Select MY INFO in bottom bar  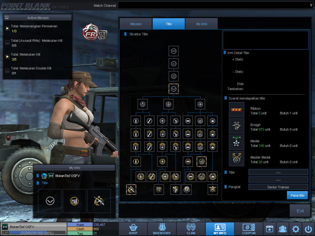pos(220,229)
